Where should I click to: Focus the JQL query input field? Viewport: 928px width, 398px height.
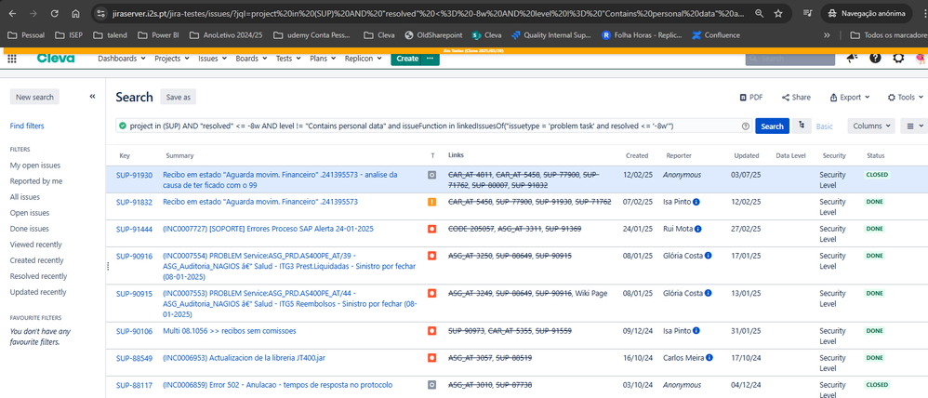tap(434, 126)
